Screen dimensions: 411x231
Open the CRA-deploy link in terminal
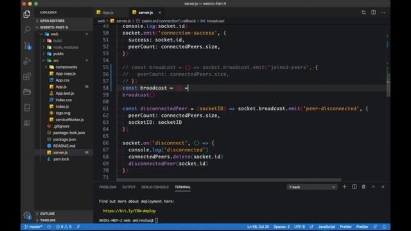click(x=129, y=211)
